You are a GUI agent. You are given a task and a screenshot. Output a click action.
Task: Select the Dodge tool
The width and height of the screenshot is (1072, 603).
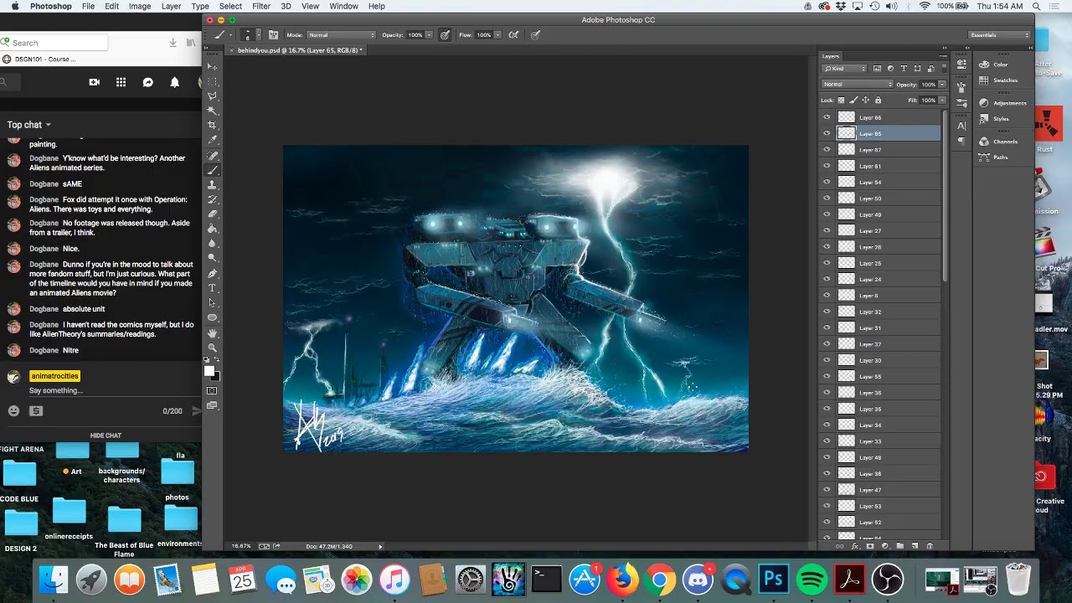(212, 258)
